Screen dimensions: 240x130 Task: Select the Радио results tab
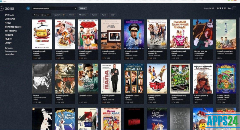[104, 15]
